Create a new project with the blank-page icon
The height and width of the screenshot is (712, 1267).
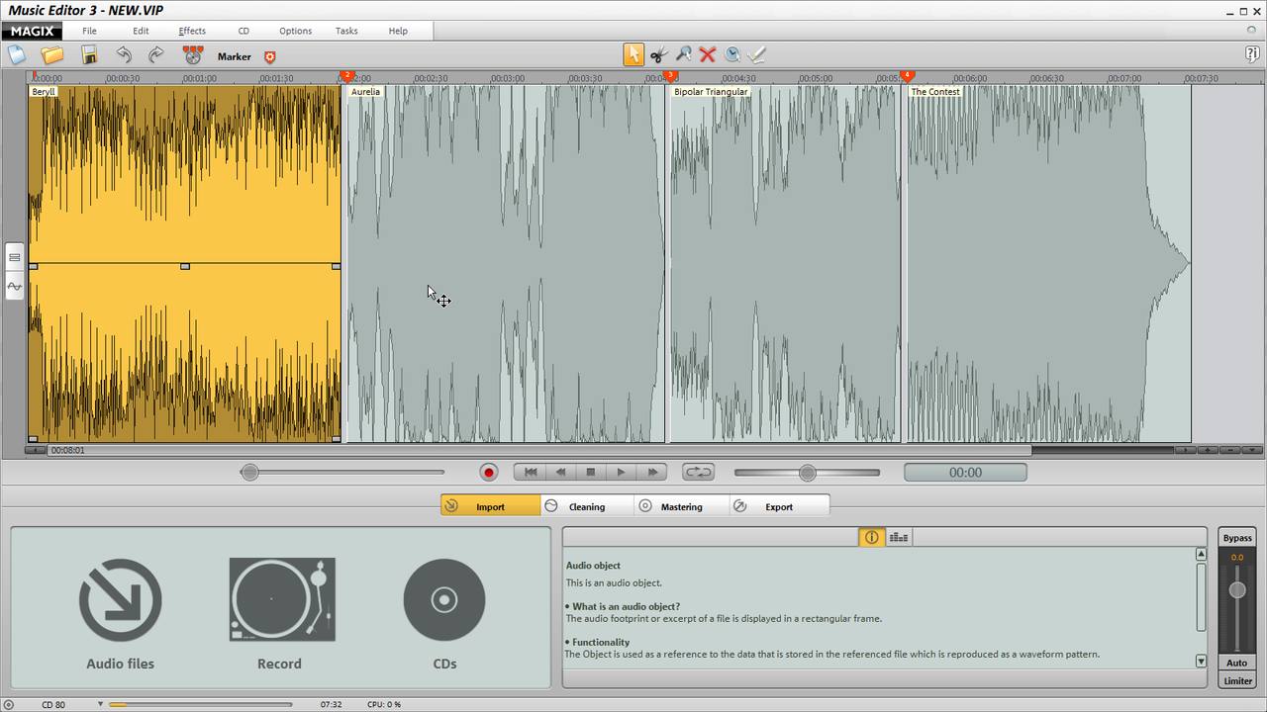(17, 55)
